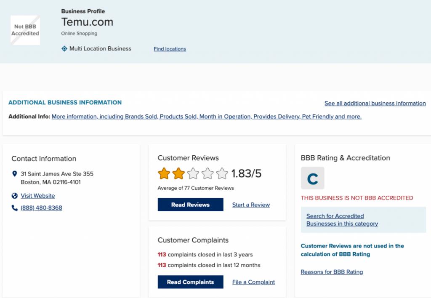Select the BBB Rating & Accreditation heading
The image size is (431, 298).
[x=345, y=158]
